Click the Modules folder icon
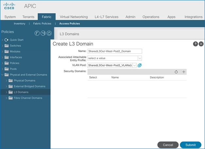This screenshot has height=149, width=205. click(7, 52)
